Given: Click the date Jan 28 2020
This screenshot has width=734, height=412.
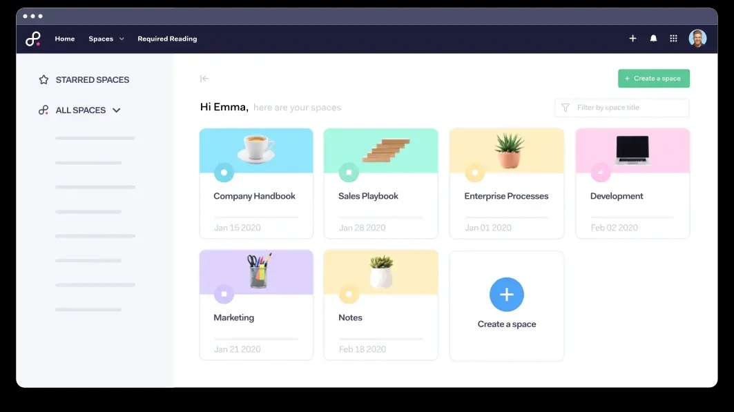Looking at the screenshot, I should click(x=363, y=228).
